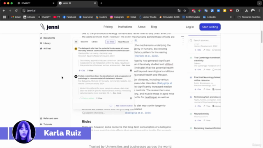
Task: Open the kludens bookmark
Action: [x=102, y=17]
